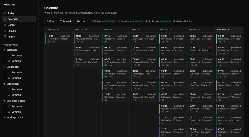Click the Calendar icon in sidebar
This screenshot has width=249, height=137.
(5, 19)
